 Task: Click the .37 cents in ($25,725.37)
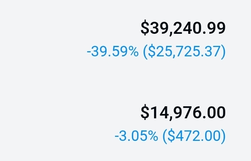[212, 52]
